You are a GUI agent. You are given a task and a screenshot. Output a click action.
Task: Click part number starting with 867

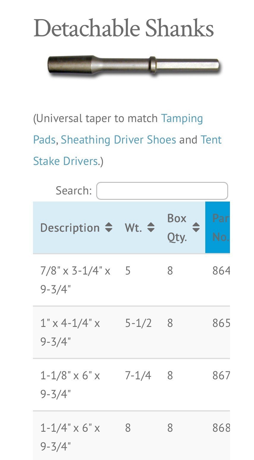click(221, 375)
